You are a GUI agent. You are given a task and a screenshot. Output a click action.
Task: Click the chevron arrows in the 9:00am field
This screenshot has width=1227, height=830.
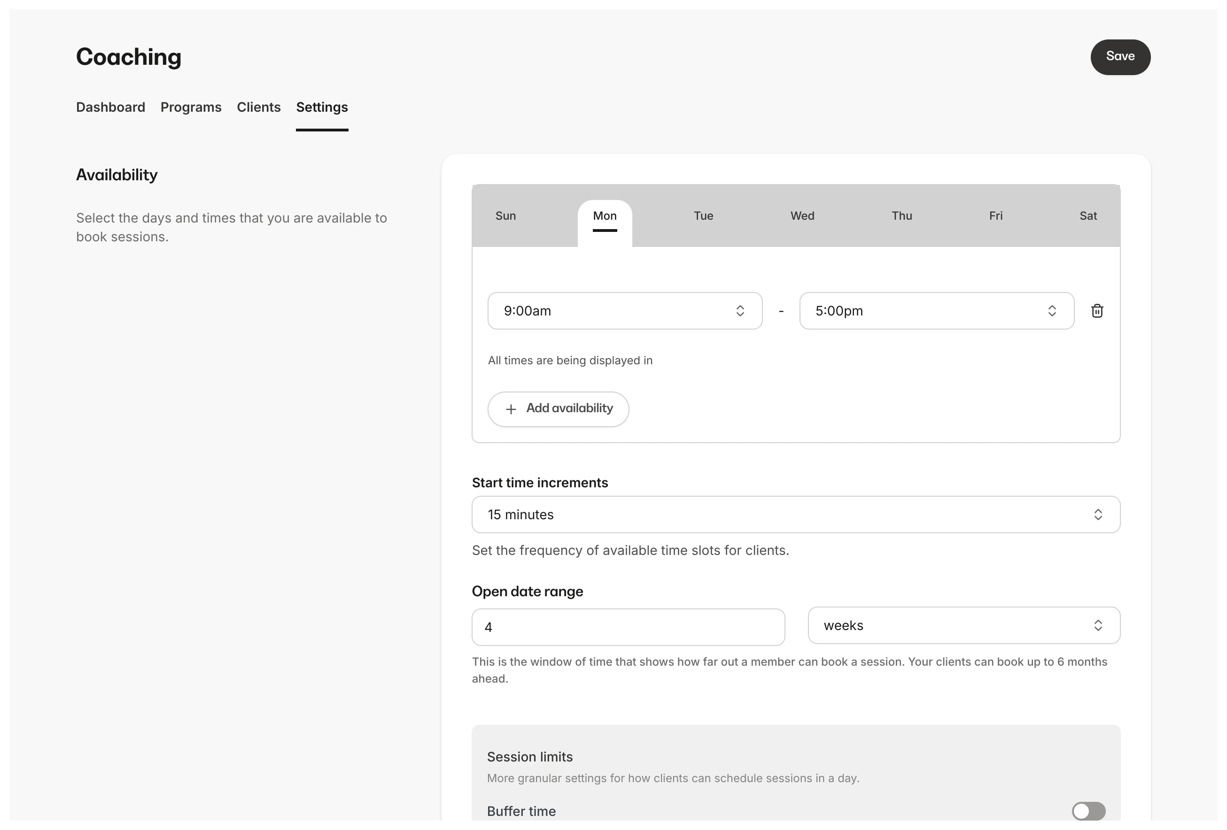[x=740, y=311]
